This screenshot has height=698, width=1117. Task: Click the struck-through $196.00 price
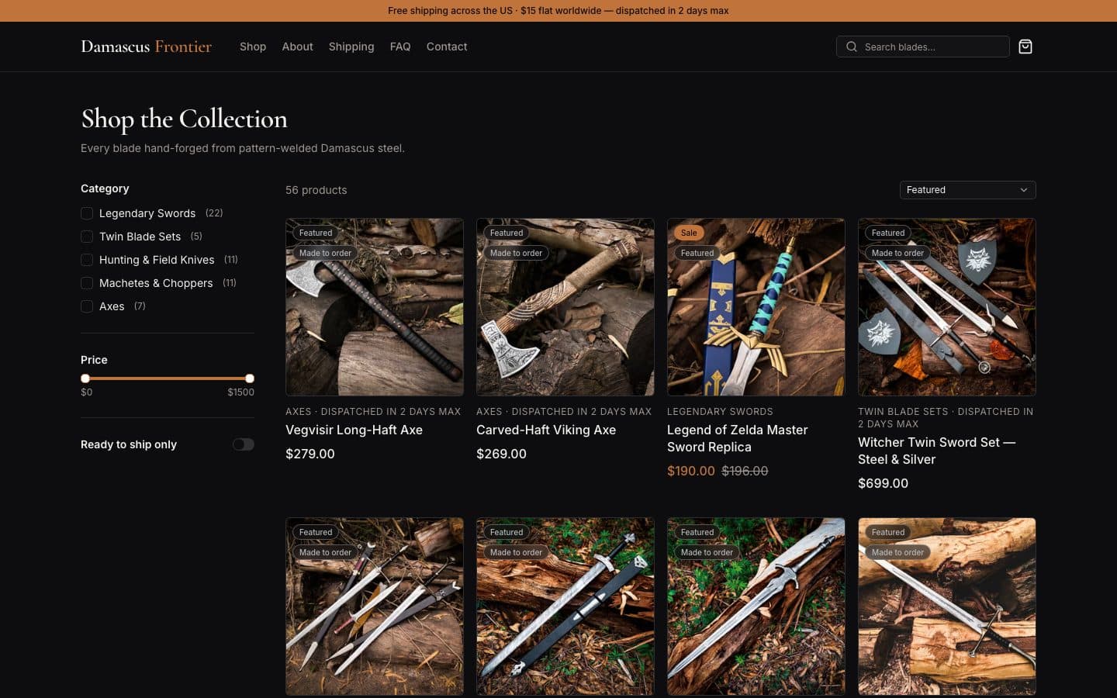pyautogui.click(x=745, y=471)
